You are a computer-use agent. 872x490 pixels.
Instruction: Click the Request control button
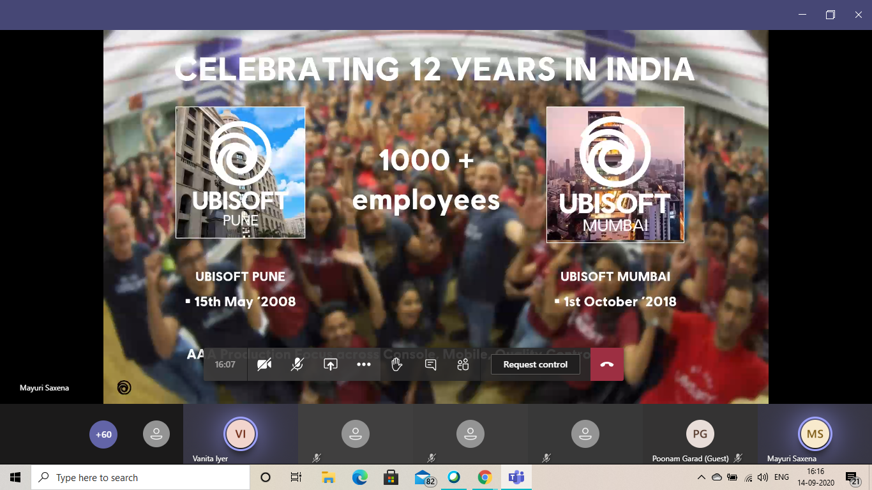click(x=535, y=364)
